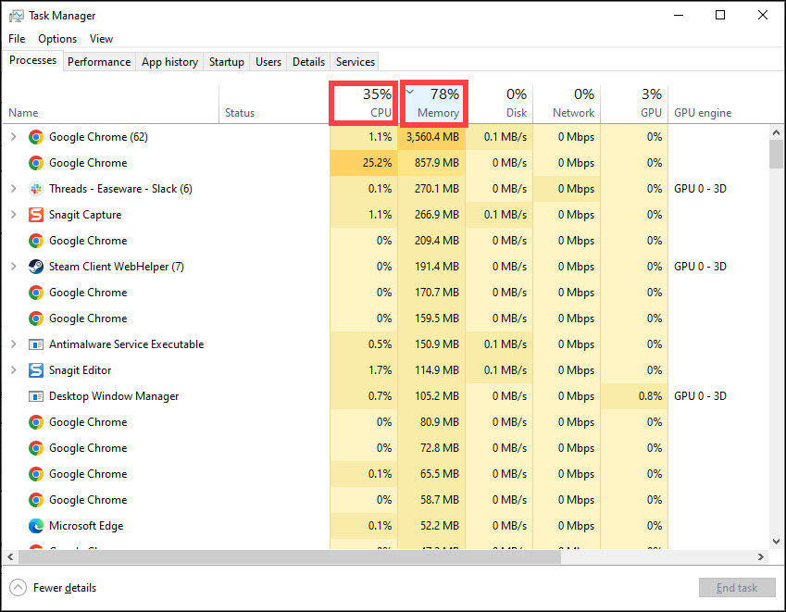Click the Antimalware Service Executable icon
This screenshot has width=786, height=612.
(35, 343)
